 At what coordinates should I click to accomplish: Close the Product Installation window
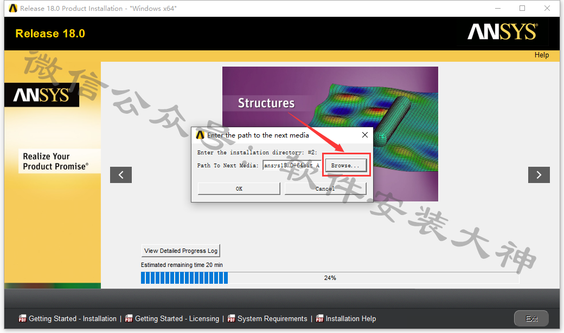click(547, 8)
